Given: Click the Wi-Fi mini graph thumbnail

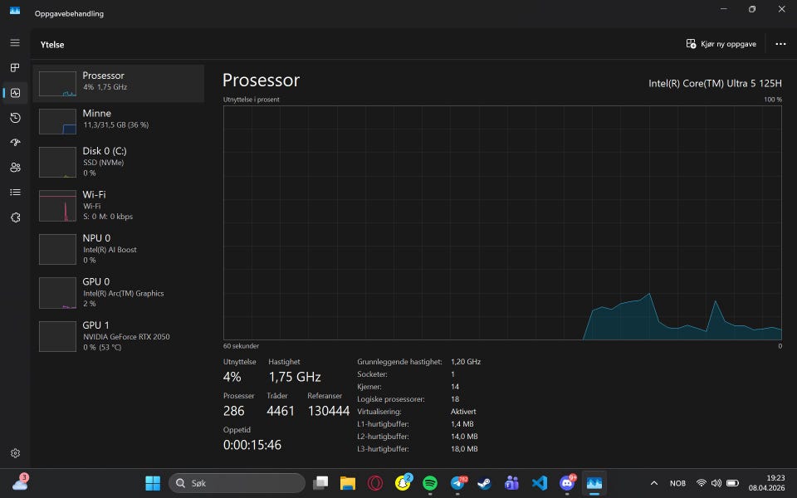Looking at the screenshot, I should (57, 206).
